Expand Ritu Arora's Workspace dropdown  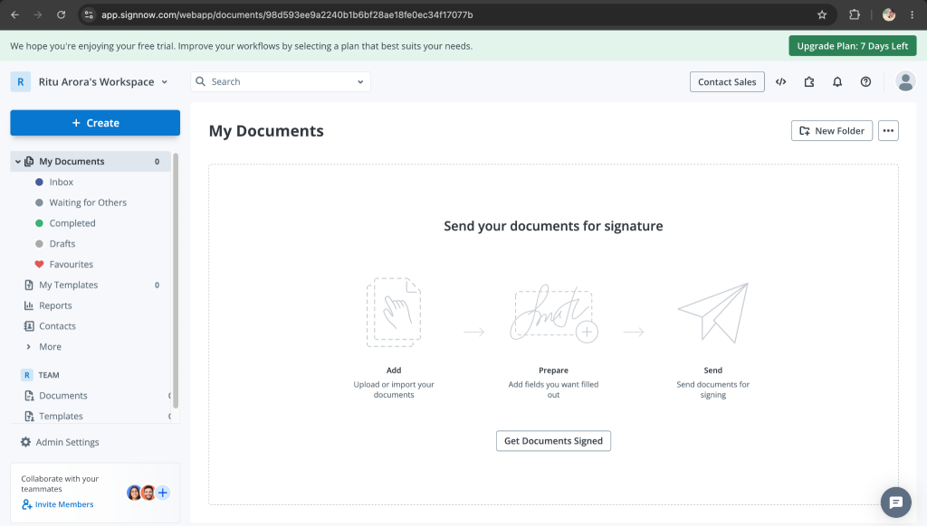tap(165, 82)
